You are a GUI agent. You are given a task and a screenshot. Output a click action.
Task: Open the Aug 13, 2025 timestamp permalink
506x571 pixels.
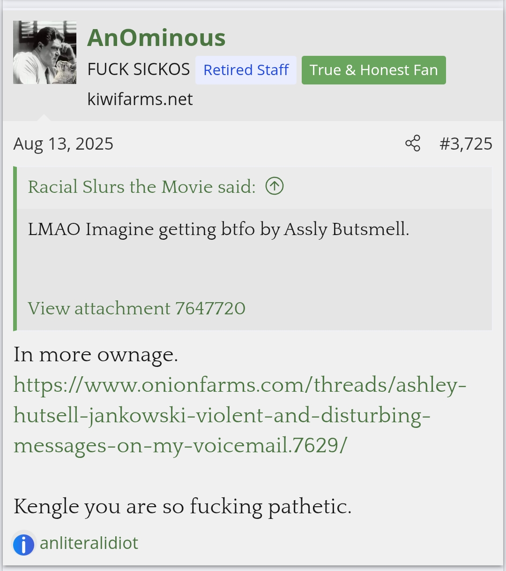(63, 144)
